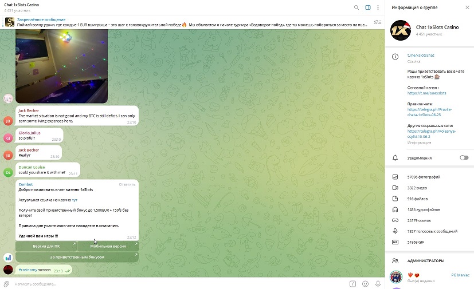Open the Combot sender name
Image resolution: width=474 pixels, height=289 pixels.
point(26,184)
